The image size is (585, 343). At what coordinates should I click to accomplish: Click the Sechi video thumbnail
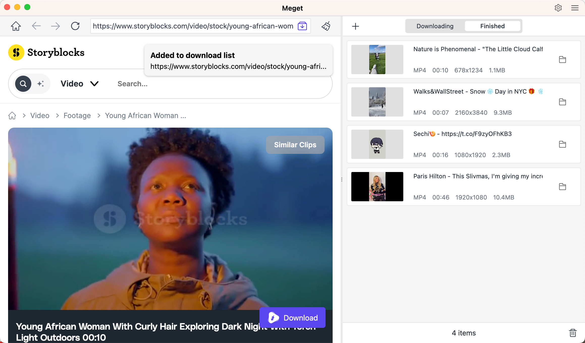377,144
